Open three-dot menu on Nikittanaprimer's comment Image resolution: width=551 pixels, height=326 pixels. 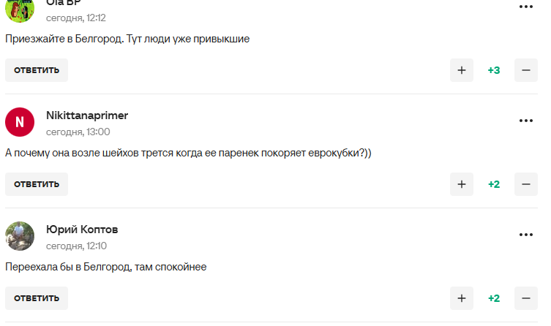click(526, 121)
